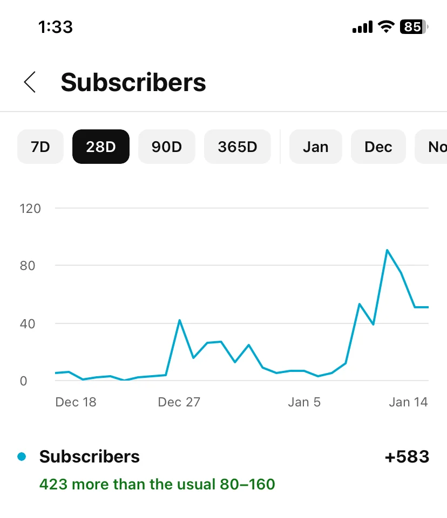Tap the Dec 18 axis label
This screenshot has height=518, width=447.
(x=76, y=402)
